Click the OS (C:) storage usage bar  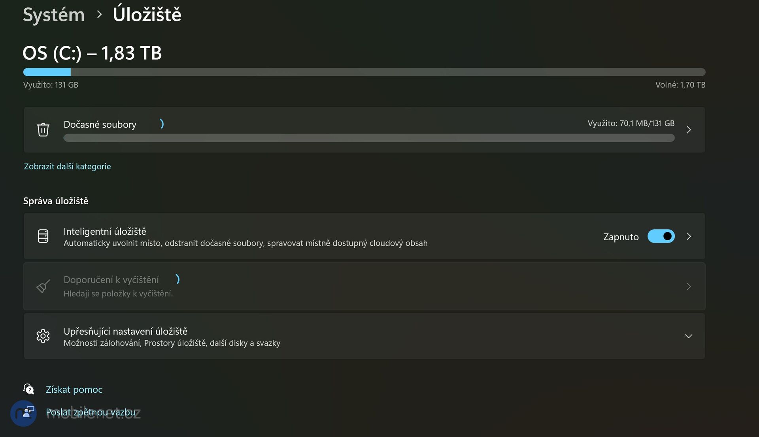click(364, 72)
